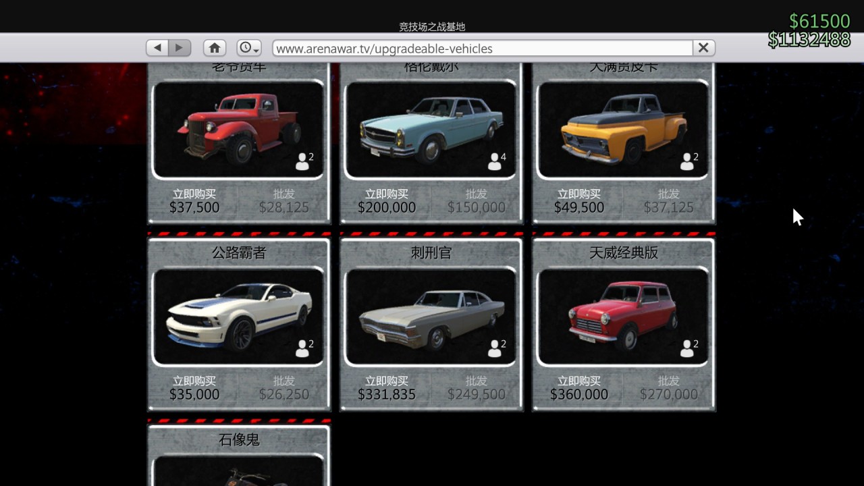Screen dimensions: 864x486
Task: Buy now the $37,500 vehicle
Action: [x=194, y=201]
